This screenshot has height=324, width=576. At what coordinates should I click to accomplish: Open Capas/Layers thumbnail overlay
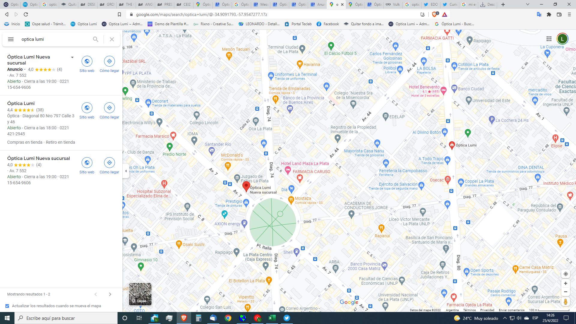(x=139, y=294)
